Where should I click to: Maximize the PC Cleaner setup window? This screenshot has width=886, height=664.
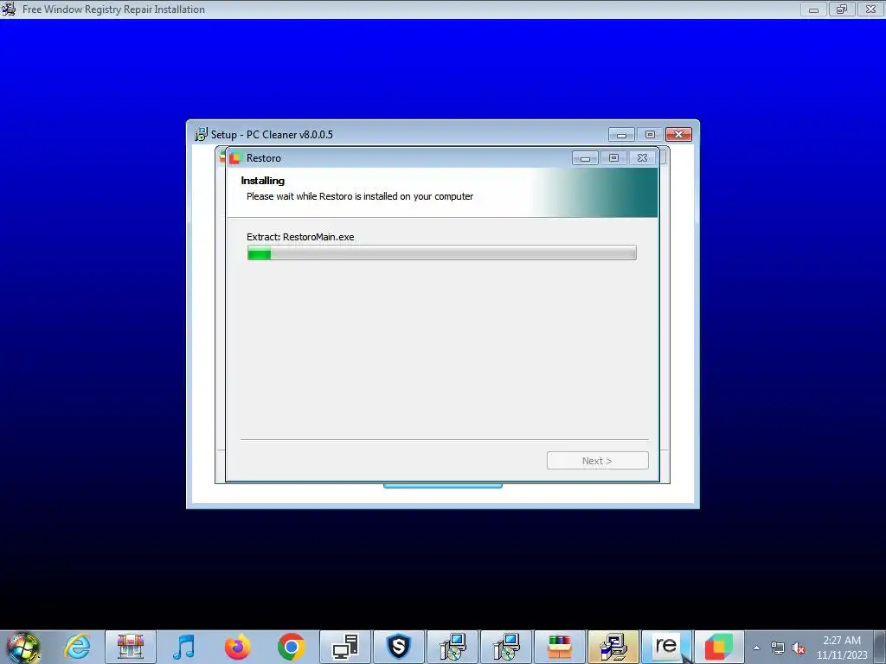point(650,134)
